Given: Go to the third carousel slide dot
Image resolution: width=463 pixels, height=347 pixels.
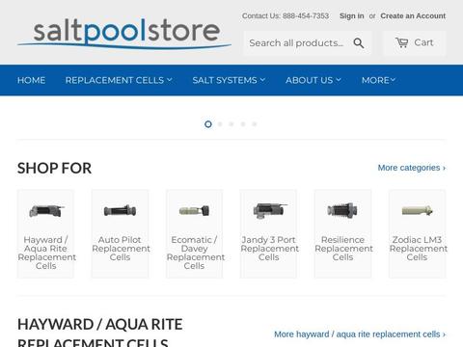Looking at the screenshot, I should pos(231,124).
